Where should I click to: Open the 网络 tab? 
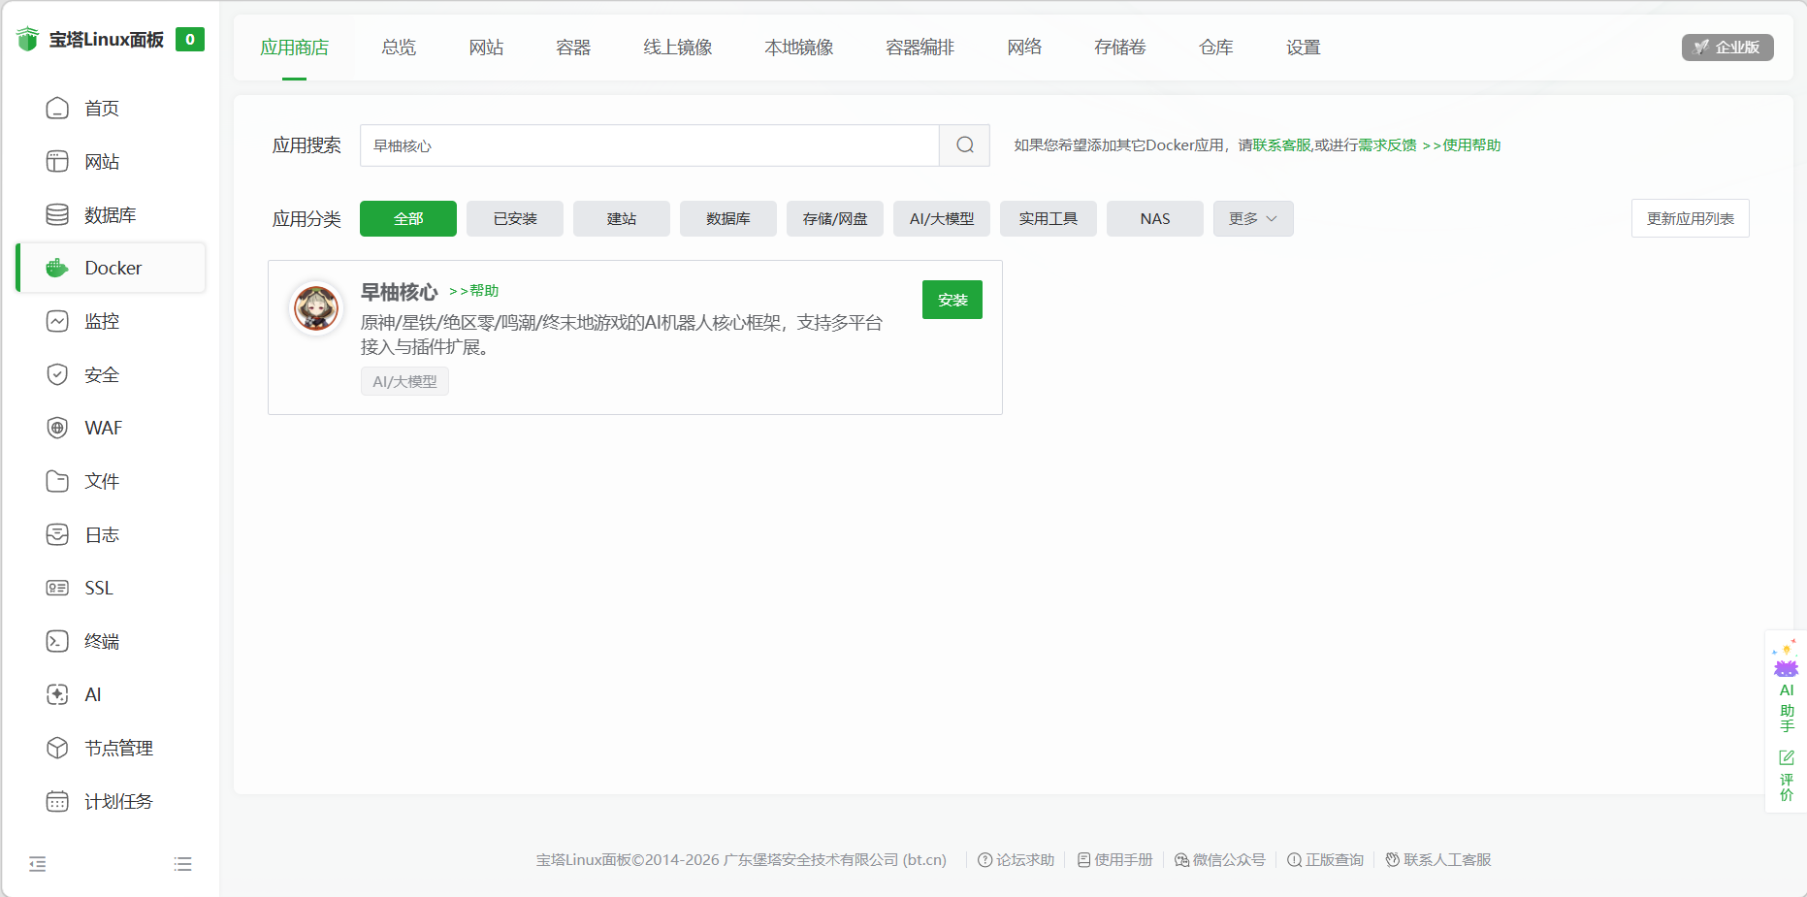point(1024,48)
